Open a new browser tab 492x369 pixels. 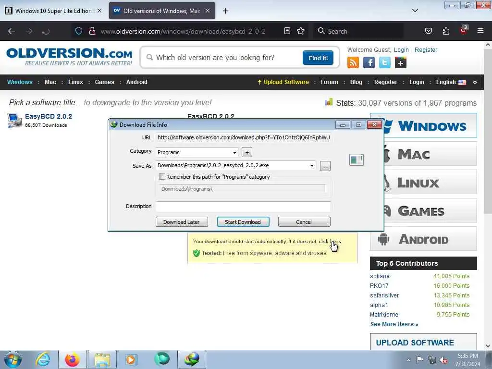(225, 11)
